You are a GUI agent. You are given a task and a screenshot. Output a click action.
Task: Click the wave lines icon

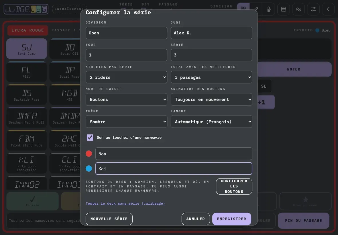(x=298, y=9)
